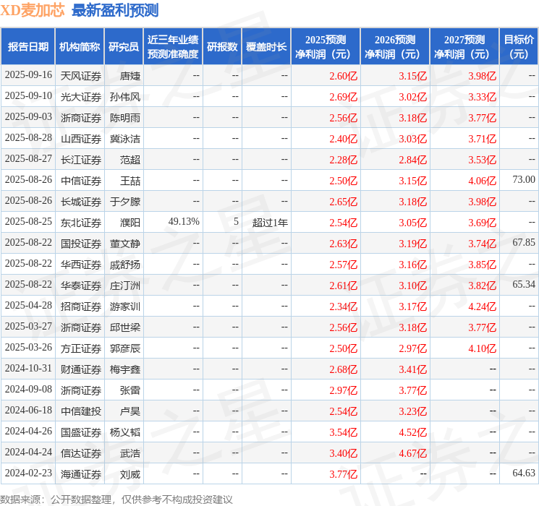This screenshot has width=539, height=506.
Task: Click the 目标价 column header
Action: (x=519, y=47)
